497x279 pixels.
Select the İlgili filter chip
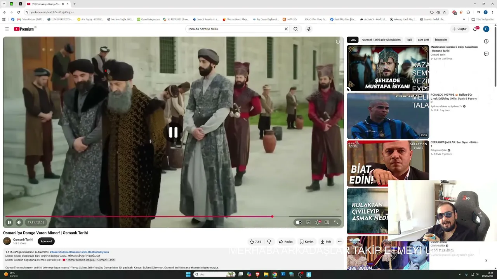(409, 40)
